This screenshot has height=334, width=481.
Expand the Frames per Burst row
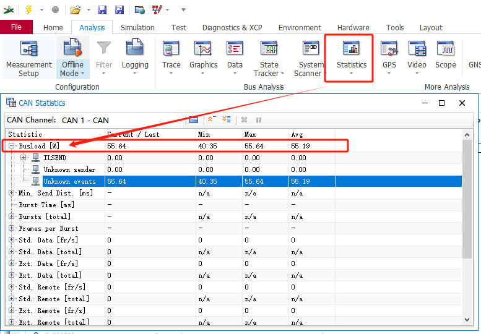tap(11, 228)
